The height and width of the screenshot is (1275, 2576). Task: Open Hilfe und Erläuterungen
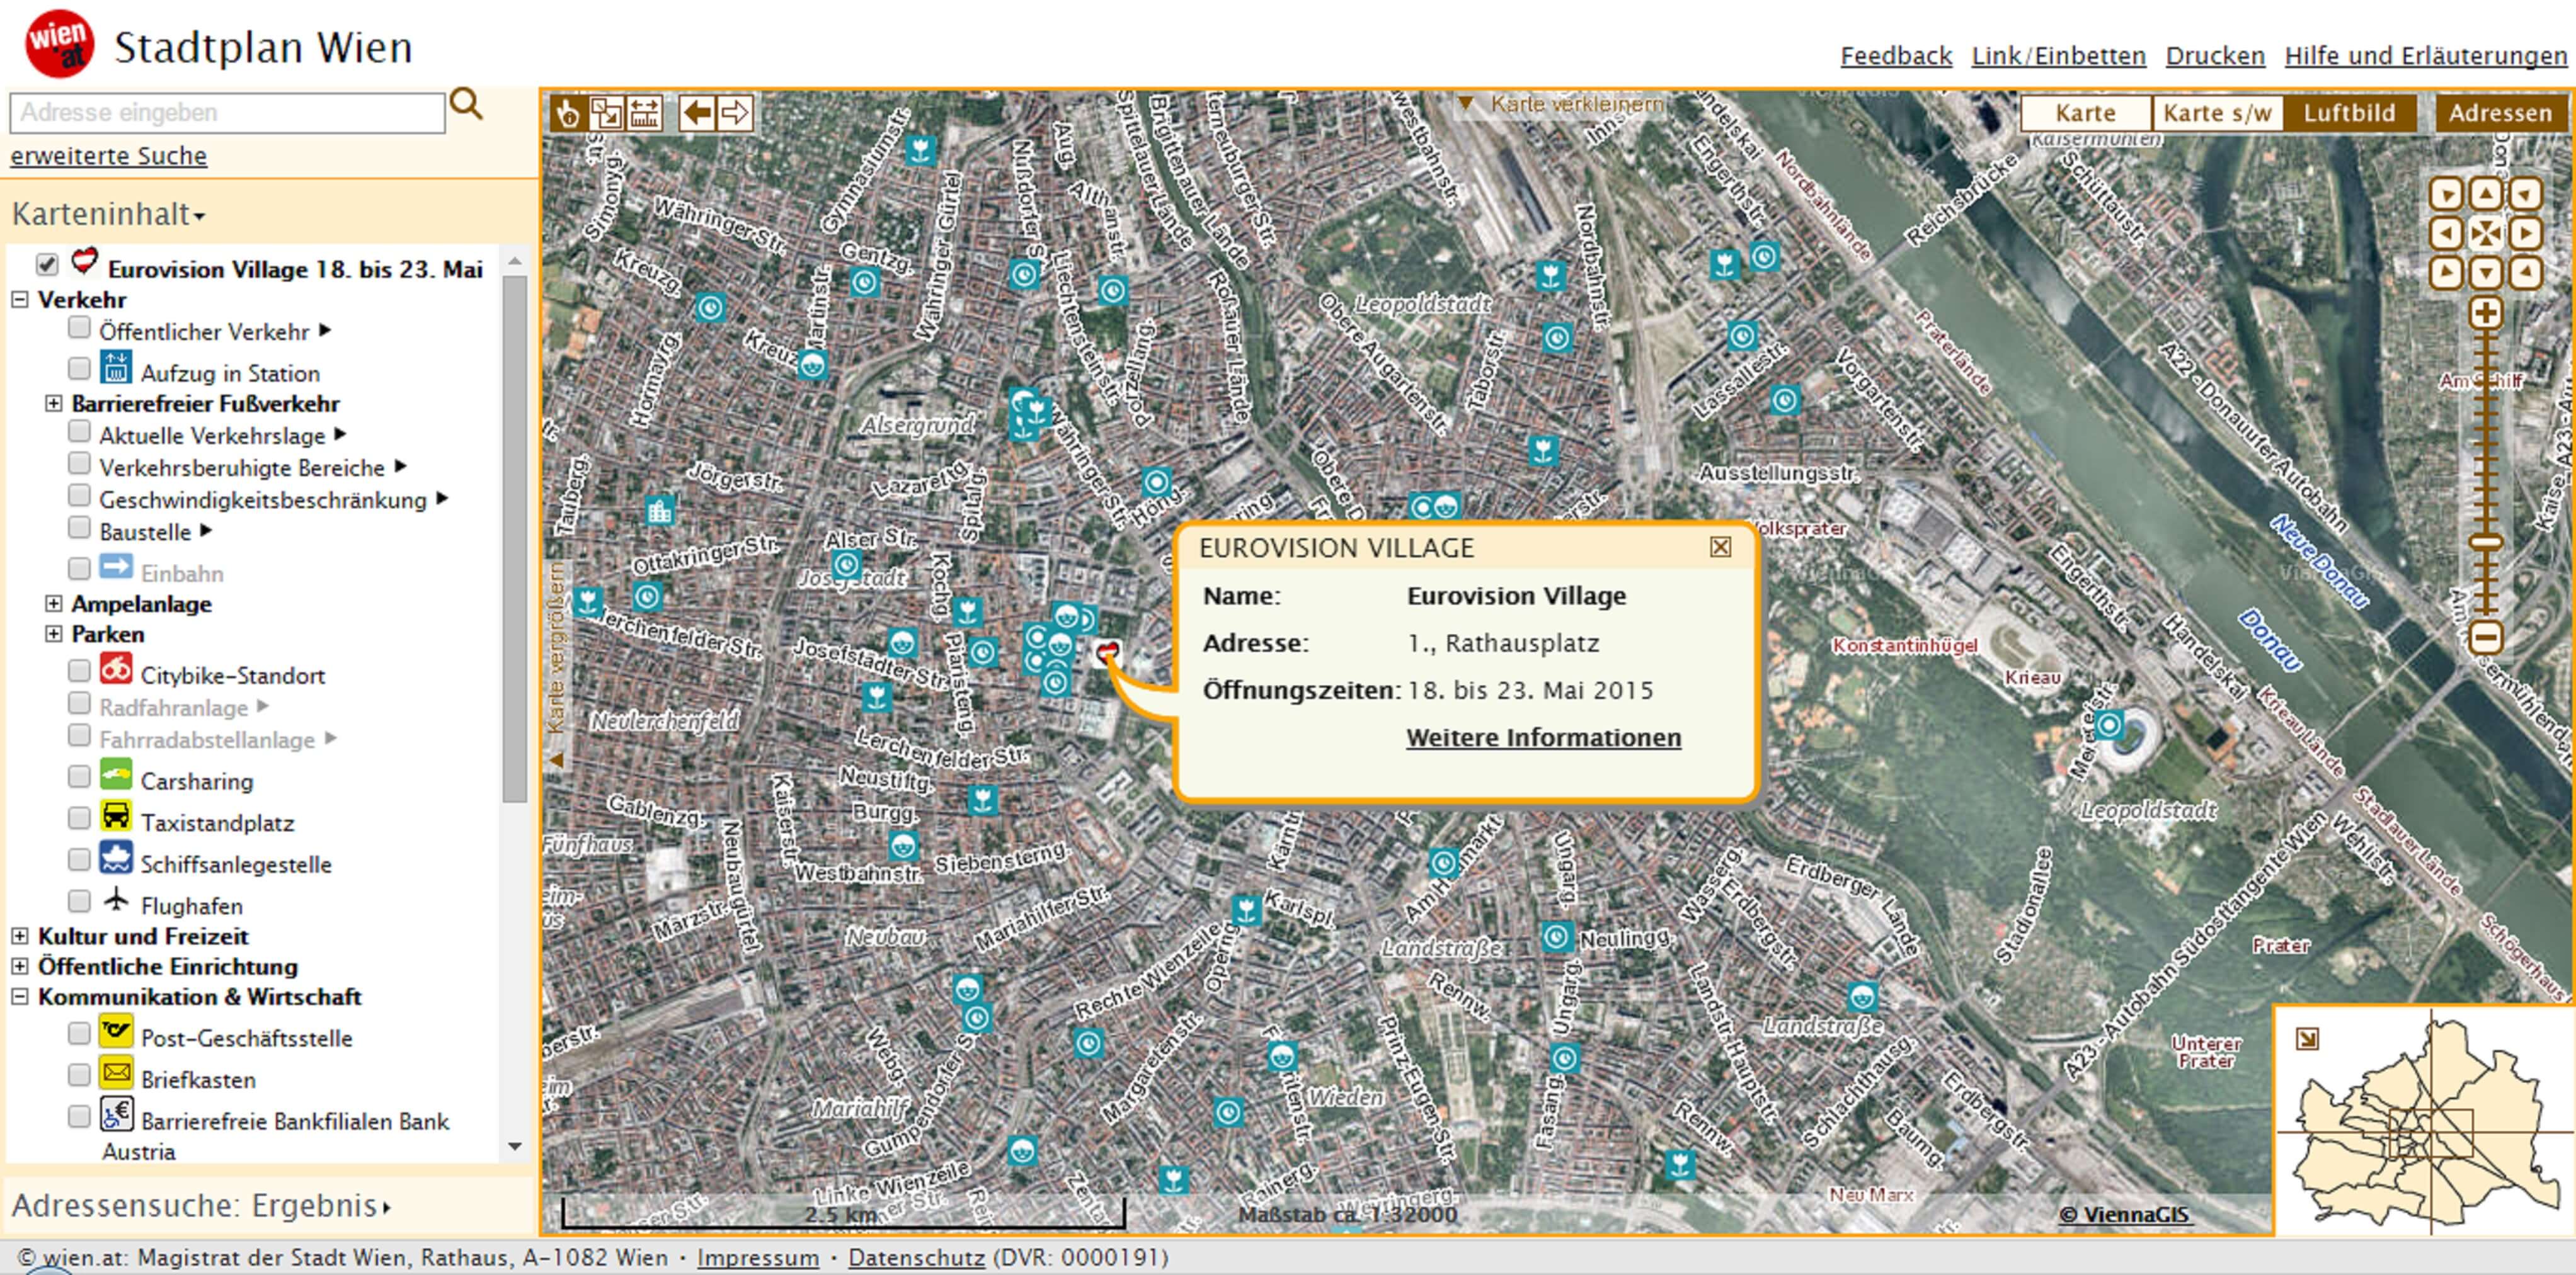click(x=2426, y=56)
